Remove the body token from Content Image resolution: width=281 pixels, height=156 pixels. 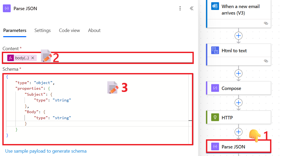[32, 58]
